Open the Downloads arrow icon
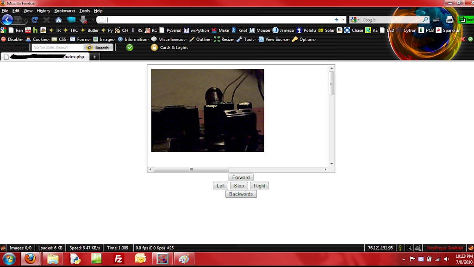 [83, 20]
